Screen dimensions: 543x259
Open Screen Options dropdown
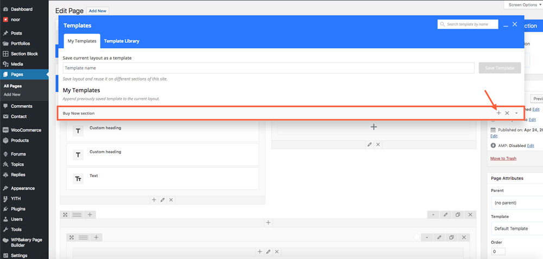525,5
